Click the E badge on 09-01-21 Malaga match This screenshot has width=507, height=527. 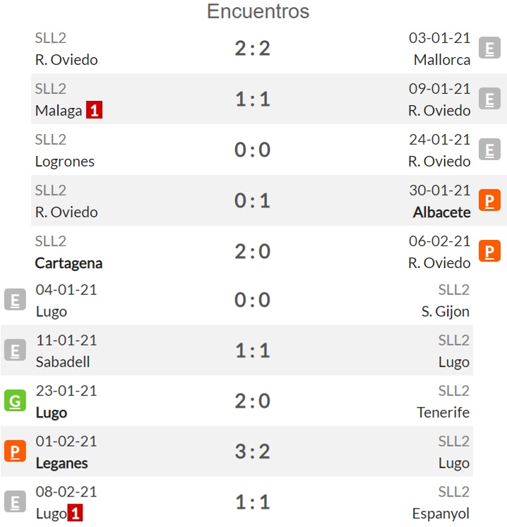[489, 99]
